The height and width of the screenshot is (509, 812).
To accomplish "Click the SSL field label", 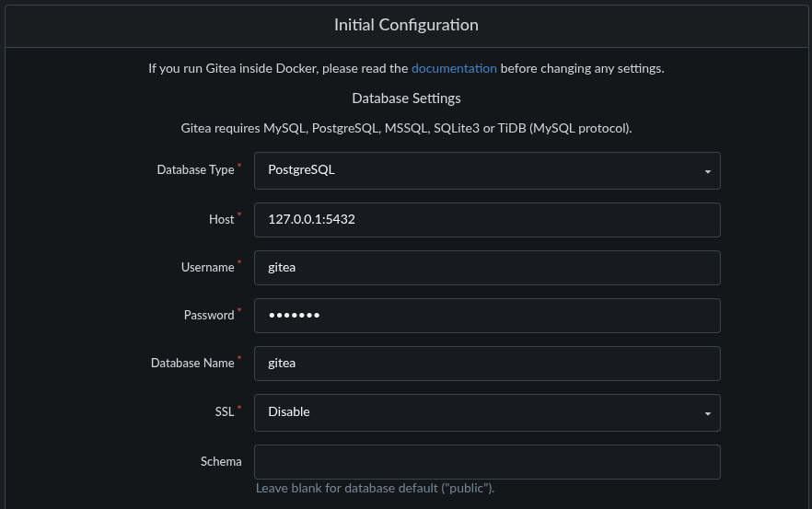I will pos(225,411).
